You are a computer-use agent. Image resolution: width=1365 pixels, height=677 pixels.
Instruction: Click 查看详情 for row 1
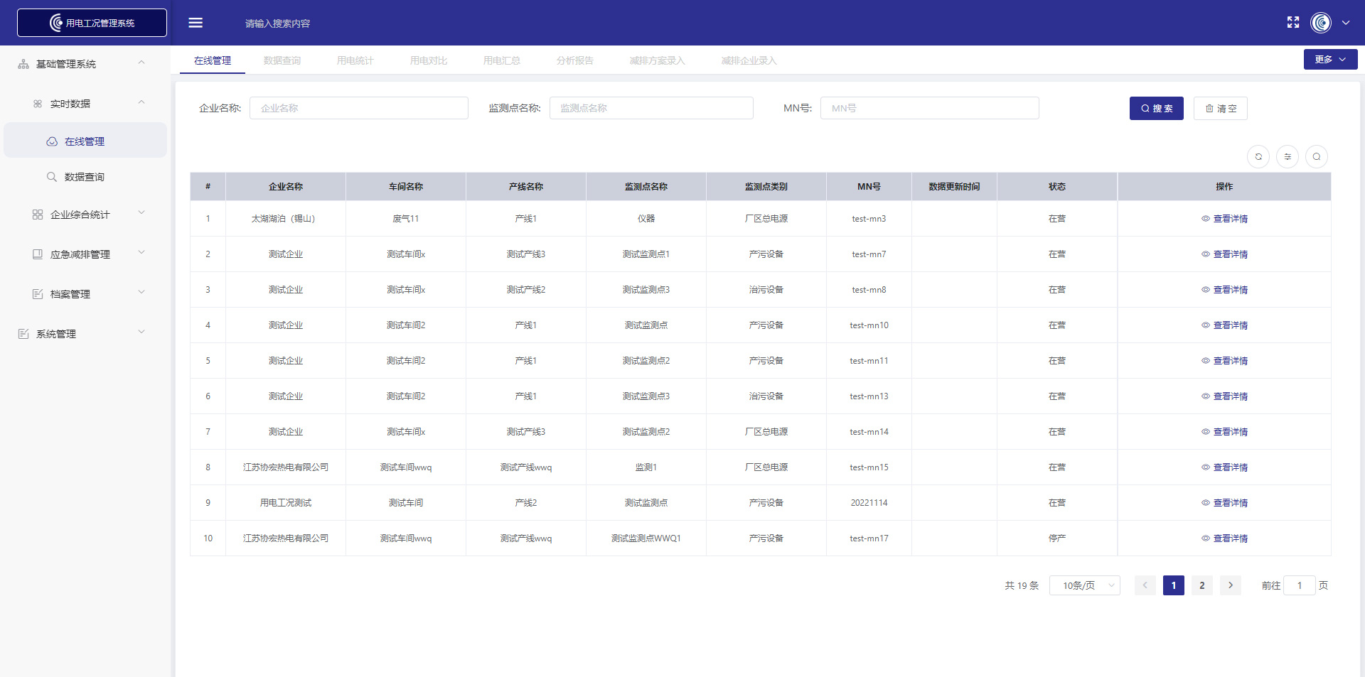1224,219
